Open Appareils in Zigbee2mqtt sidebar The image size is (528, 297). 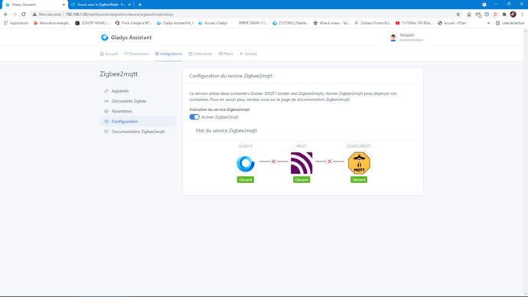(x=138, y=91)
